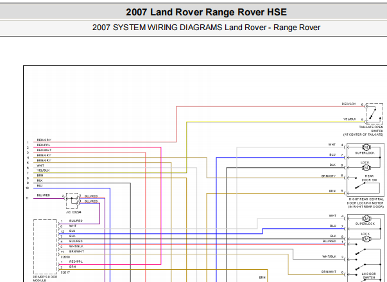The width and height of the screenshot is (387, 282).
Task: Click BRN/GRY label at right rear motor
Action: (x=329, y=176)
